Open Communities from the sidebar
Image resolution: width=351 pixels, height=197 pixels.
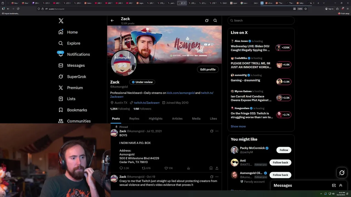[x=74, y=121]
